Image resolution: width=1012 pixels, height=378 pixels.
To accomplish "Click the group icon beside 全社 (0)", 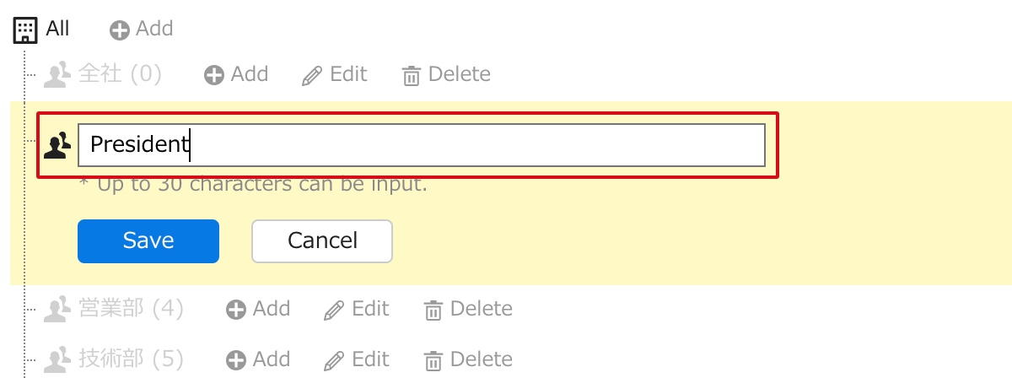I will pyautogui.click(x=57, y=75).
